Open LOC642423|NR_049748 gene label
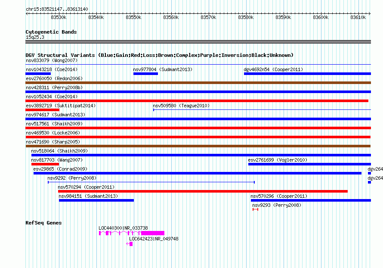Image resolution: width=383 pixels, height=268 pixels. (x=154, y=239)
